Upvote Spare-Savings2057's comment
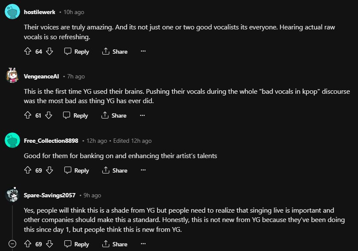This screenshot has height=251, width=358. click(x=28, y=244)
